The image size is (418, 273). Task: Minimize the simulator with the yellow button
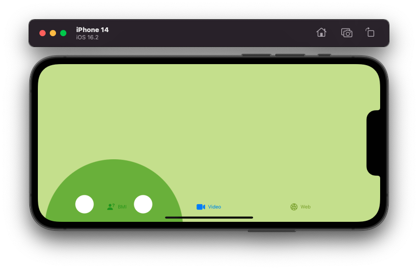53,33
